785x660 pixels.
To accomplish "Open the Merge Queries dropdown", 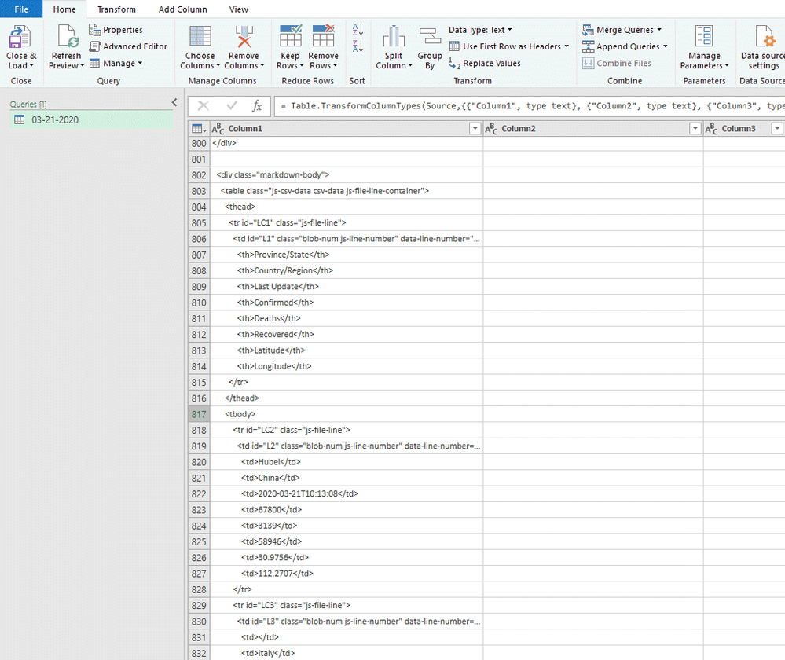I will coord(659,30).
